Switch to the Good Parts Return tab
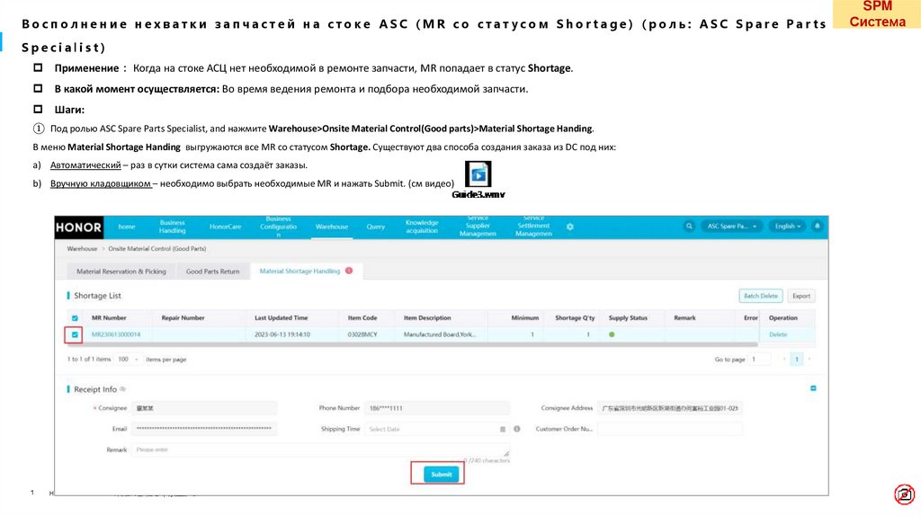 coord(212,271)
